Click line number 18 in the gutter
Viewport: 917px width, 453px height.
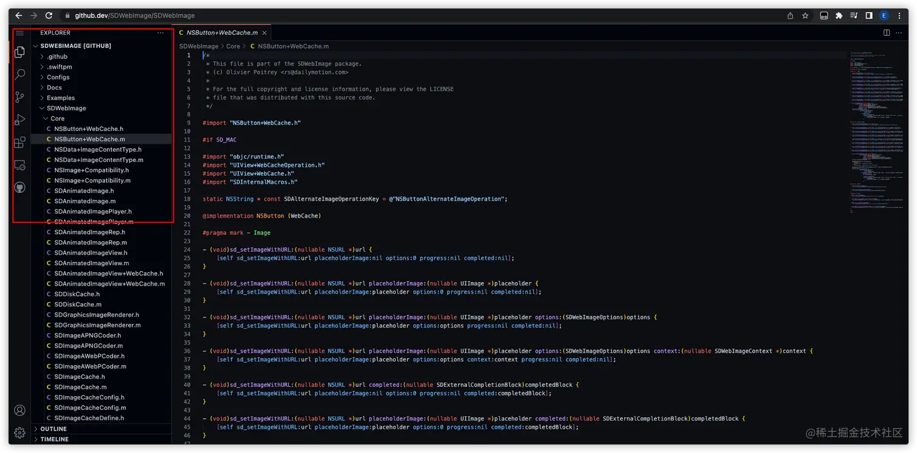(x=187, y=199)
